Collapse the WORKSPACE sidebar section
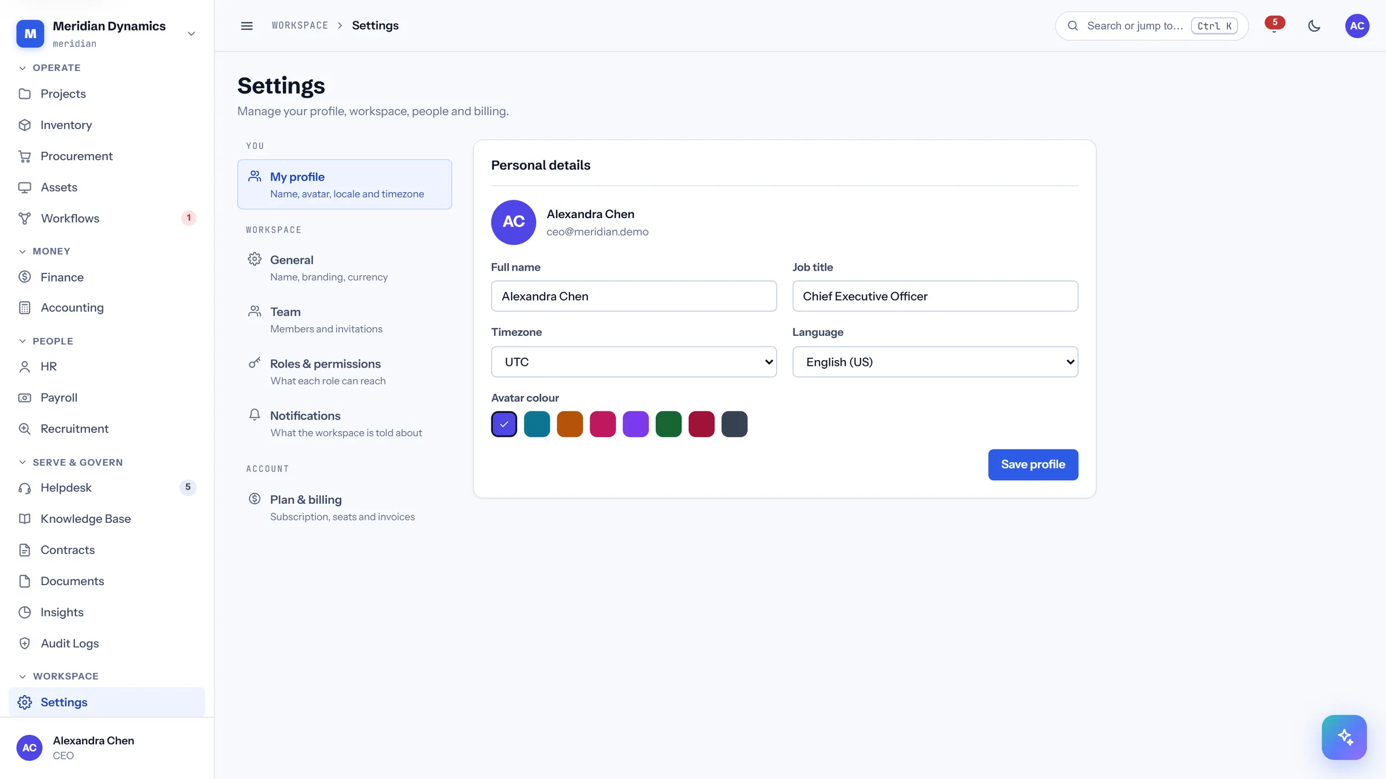Image resolution: width=1386 pixels, height=779 pixels. pos(58,676)
